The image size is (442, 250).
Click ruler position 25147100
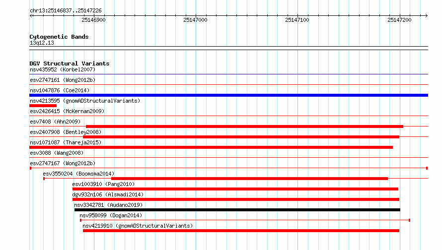(x=297, y=20)
